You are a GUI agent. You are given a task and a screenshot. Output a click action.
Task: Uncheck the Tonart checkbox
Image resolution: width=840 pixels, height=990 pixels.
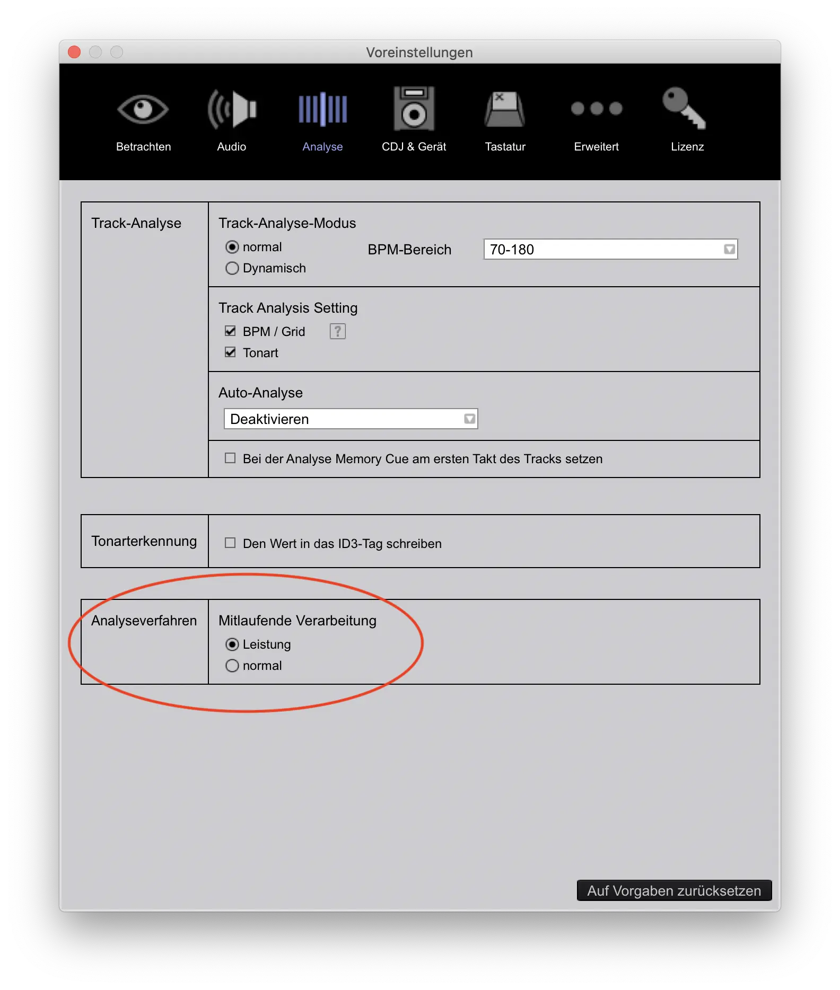(230, 352)
